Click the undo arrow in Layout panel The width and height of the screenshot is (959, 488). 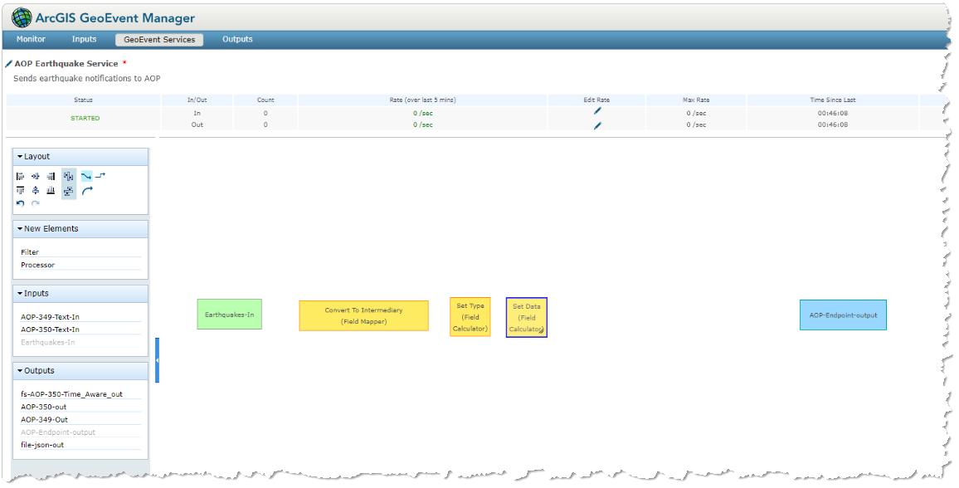pos(20,203)
